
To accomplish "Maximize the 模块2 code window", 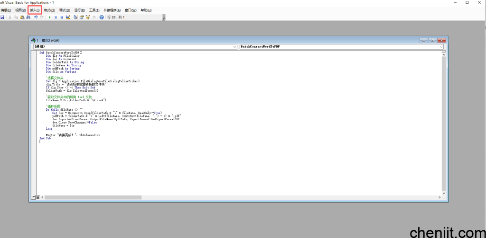I will pyautogui.click(x=432, y=40).
